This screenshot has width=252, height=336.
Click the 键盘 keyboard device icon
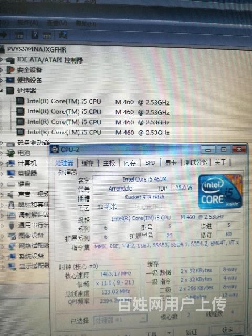coord(11,184)
